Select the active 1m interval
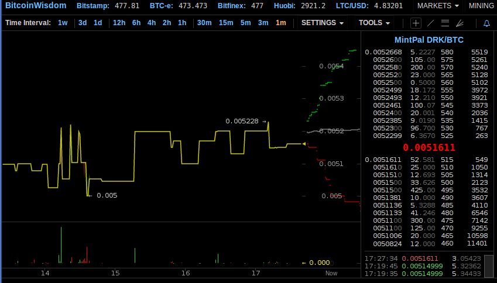This screenshot has height=283, width=497. coord(281,23)
